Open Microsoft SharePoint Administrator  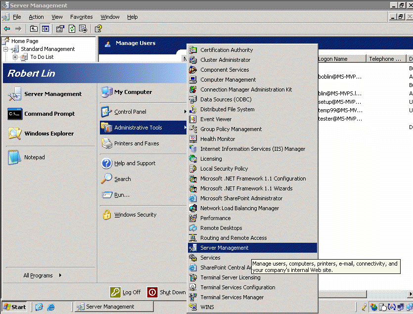pos(252,198)
